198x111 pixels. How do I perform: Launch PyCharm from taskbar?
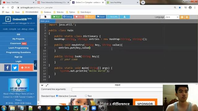(76, 108)
